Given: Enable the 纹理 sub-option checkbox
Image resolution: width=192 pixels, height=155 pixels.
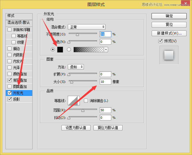Looking at the screenshot, I should coord(14,42).
